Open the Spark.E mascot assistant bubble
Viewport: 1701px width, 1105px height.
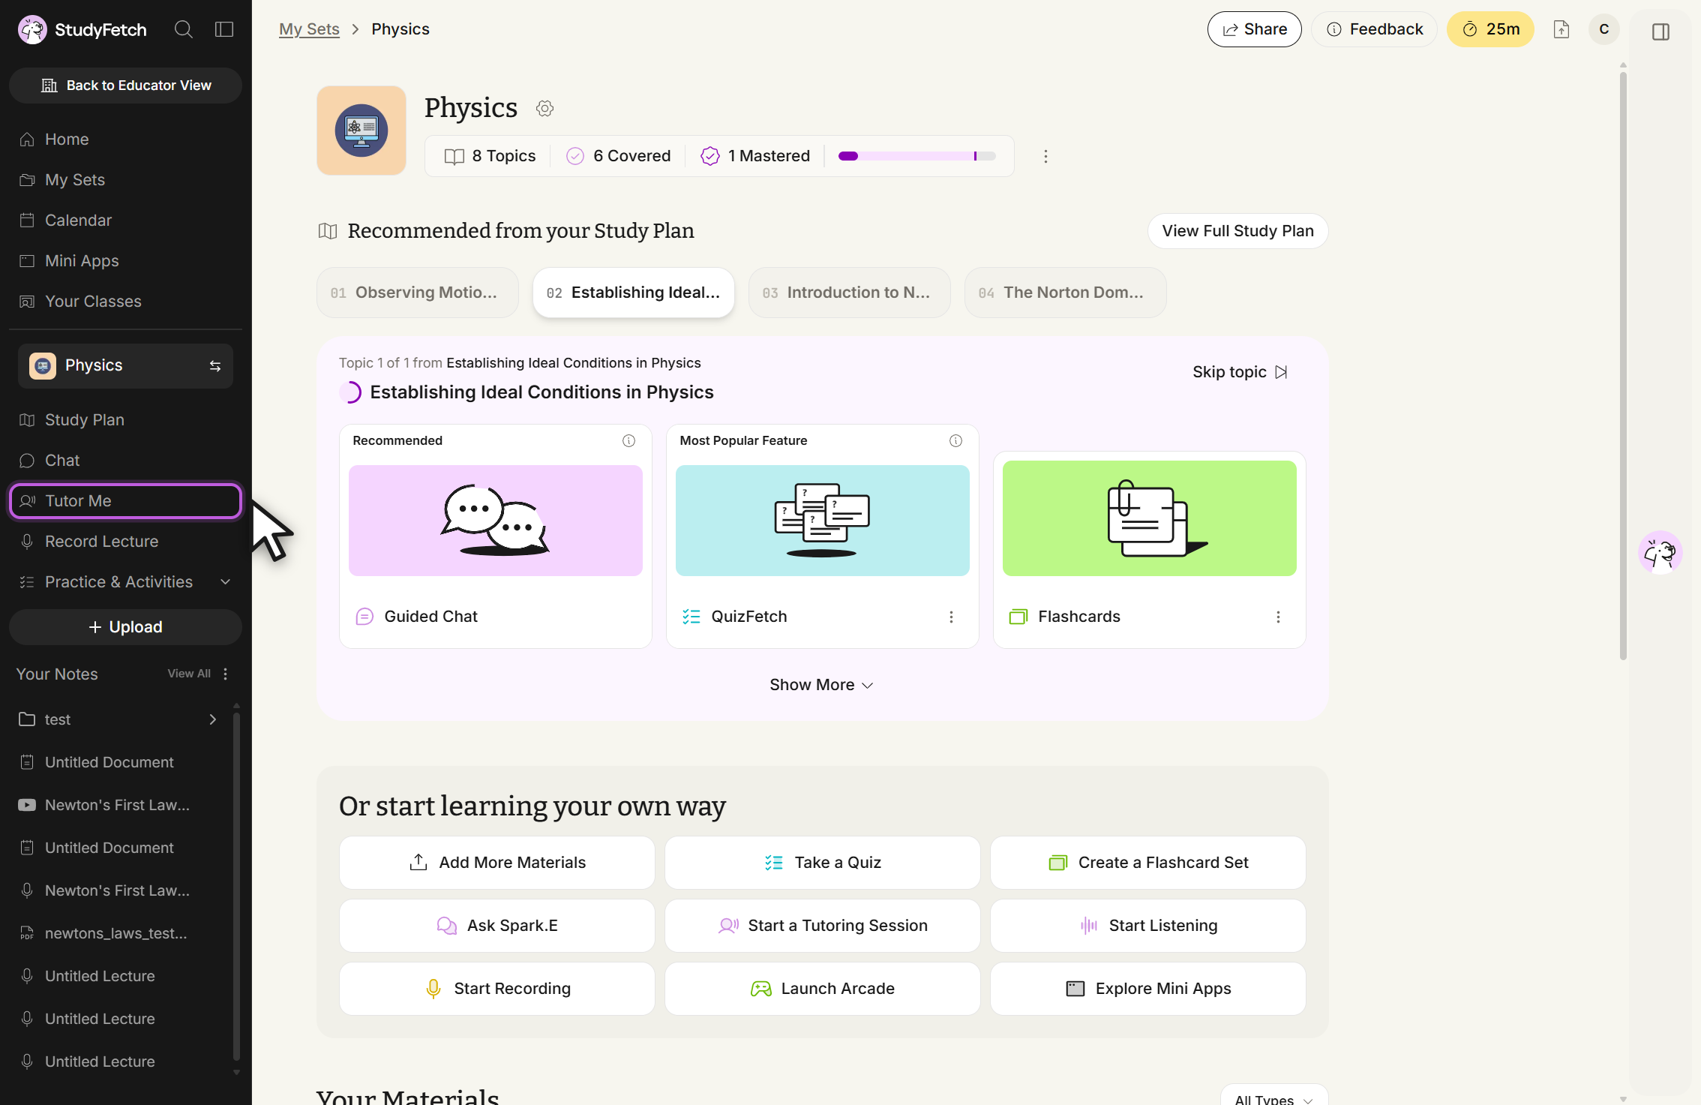click(1660, 553)
